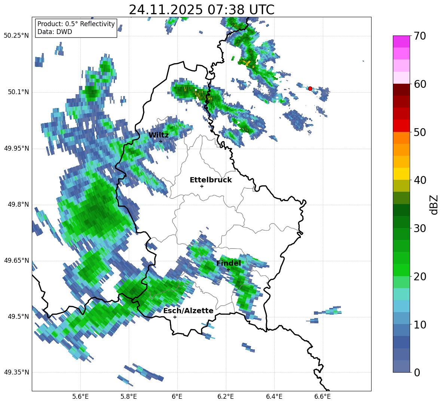443x404 pixels.
Task: Click the 'Product: 0.5° Reflectivity' legend text
Action: pyautogui.click(x=76, y=24)
